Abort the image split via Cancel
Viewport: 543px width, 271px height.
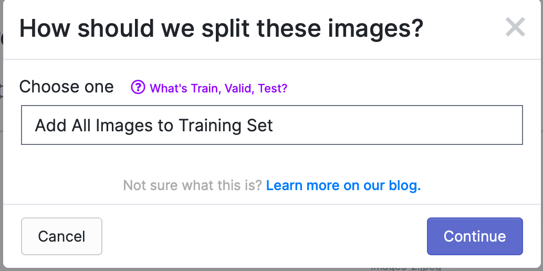pos(61,236)
